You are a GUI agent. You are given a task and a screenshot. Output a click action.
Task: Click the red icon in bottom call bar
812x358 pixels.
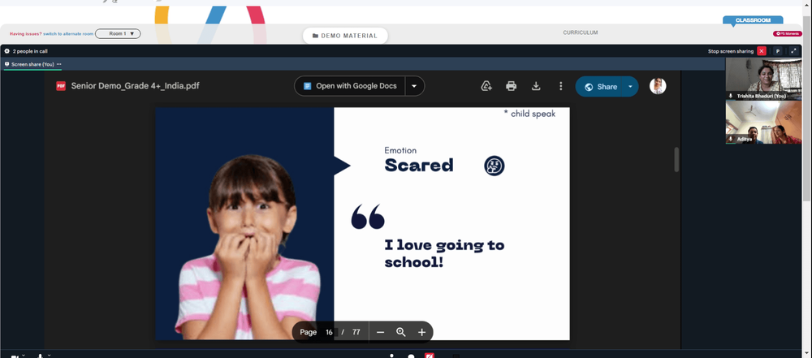(x=430, y=356)
